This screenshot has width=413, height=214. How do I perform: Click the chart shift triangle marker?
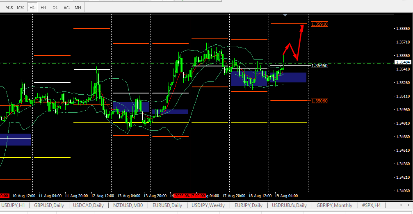click(x=285, y=16)
